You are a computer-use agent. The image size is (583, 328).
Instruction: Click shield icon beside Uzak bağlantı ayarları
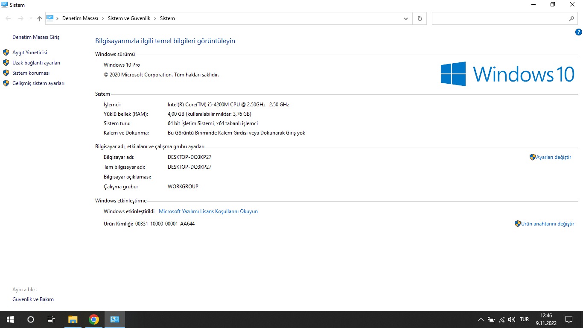(x=6, y=63)
